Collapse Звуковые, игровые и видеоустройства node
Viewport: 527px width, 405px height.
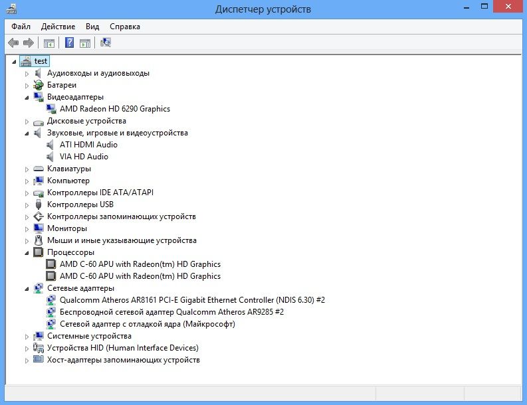pos(27,133)
